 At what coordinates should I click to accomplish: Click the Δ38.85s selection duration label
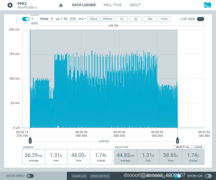click(104, 141)
